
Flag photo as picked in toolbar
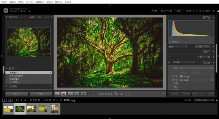tap(91, 94)
